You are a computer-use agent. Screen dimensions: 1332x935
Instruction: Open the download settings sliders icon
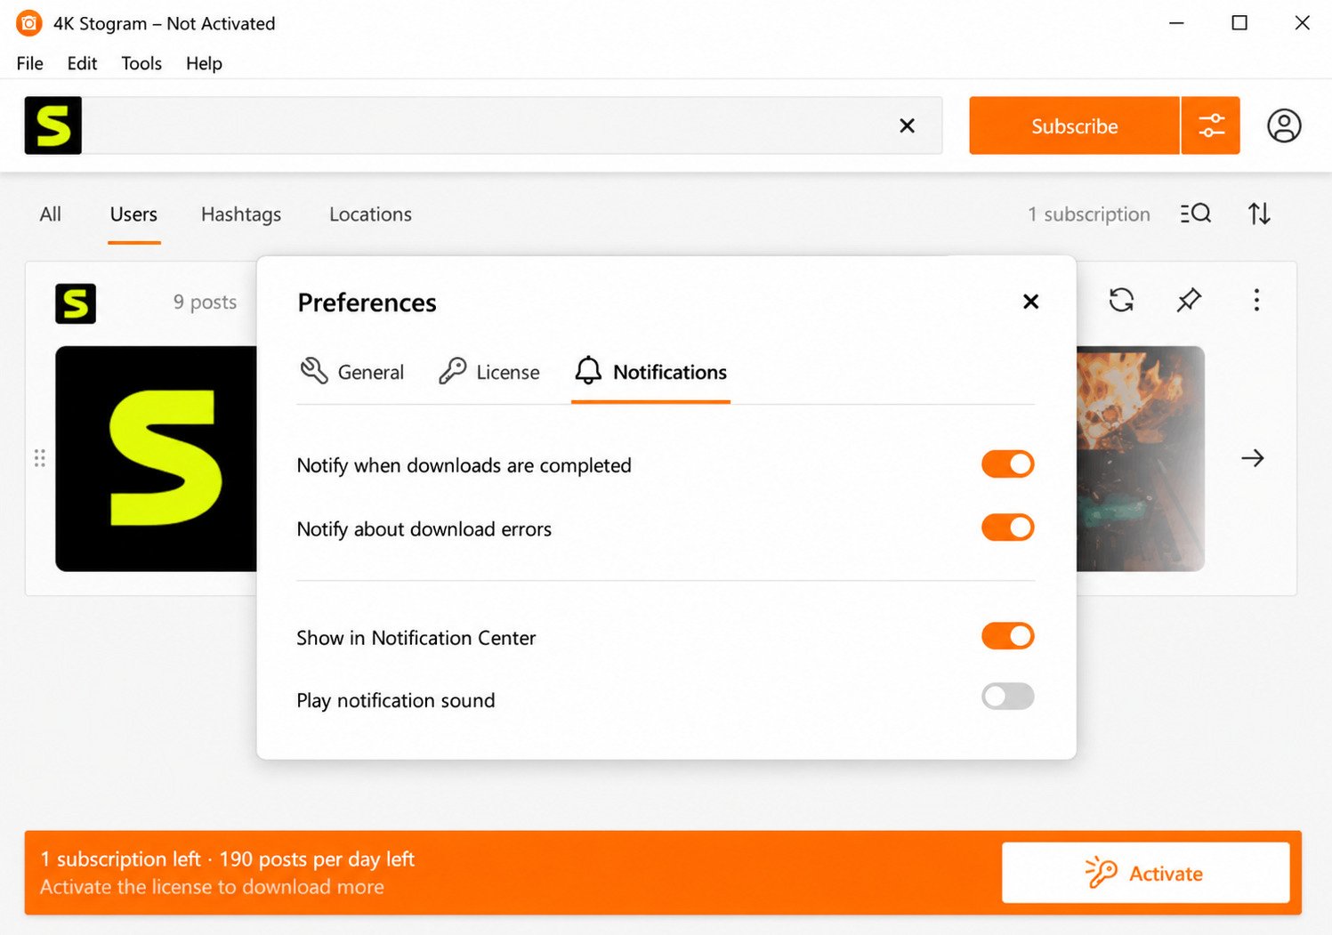(1210, 125)
